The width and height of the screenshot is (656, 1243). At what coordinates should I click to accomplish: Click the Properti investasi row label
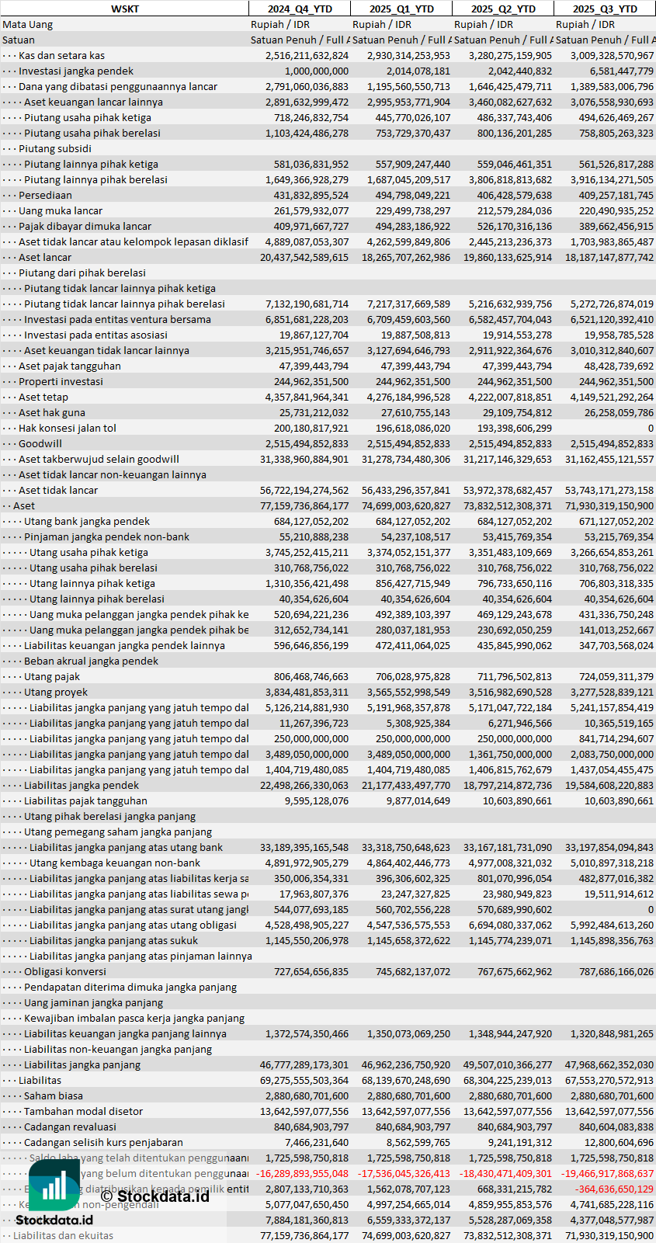click(61, 381)
